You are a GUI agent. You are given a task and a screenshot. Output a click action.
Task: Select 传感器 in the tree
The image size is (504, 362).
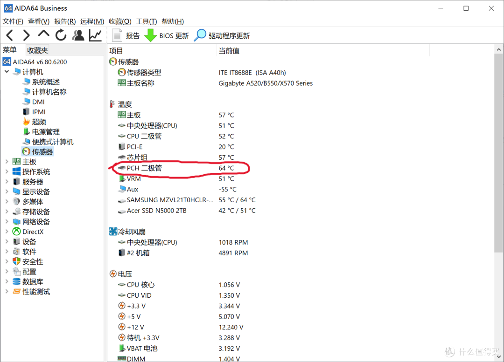pos(38,151)
